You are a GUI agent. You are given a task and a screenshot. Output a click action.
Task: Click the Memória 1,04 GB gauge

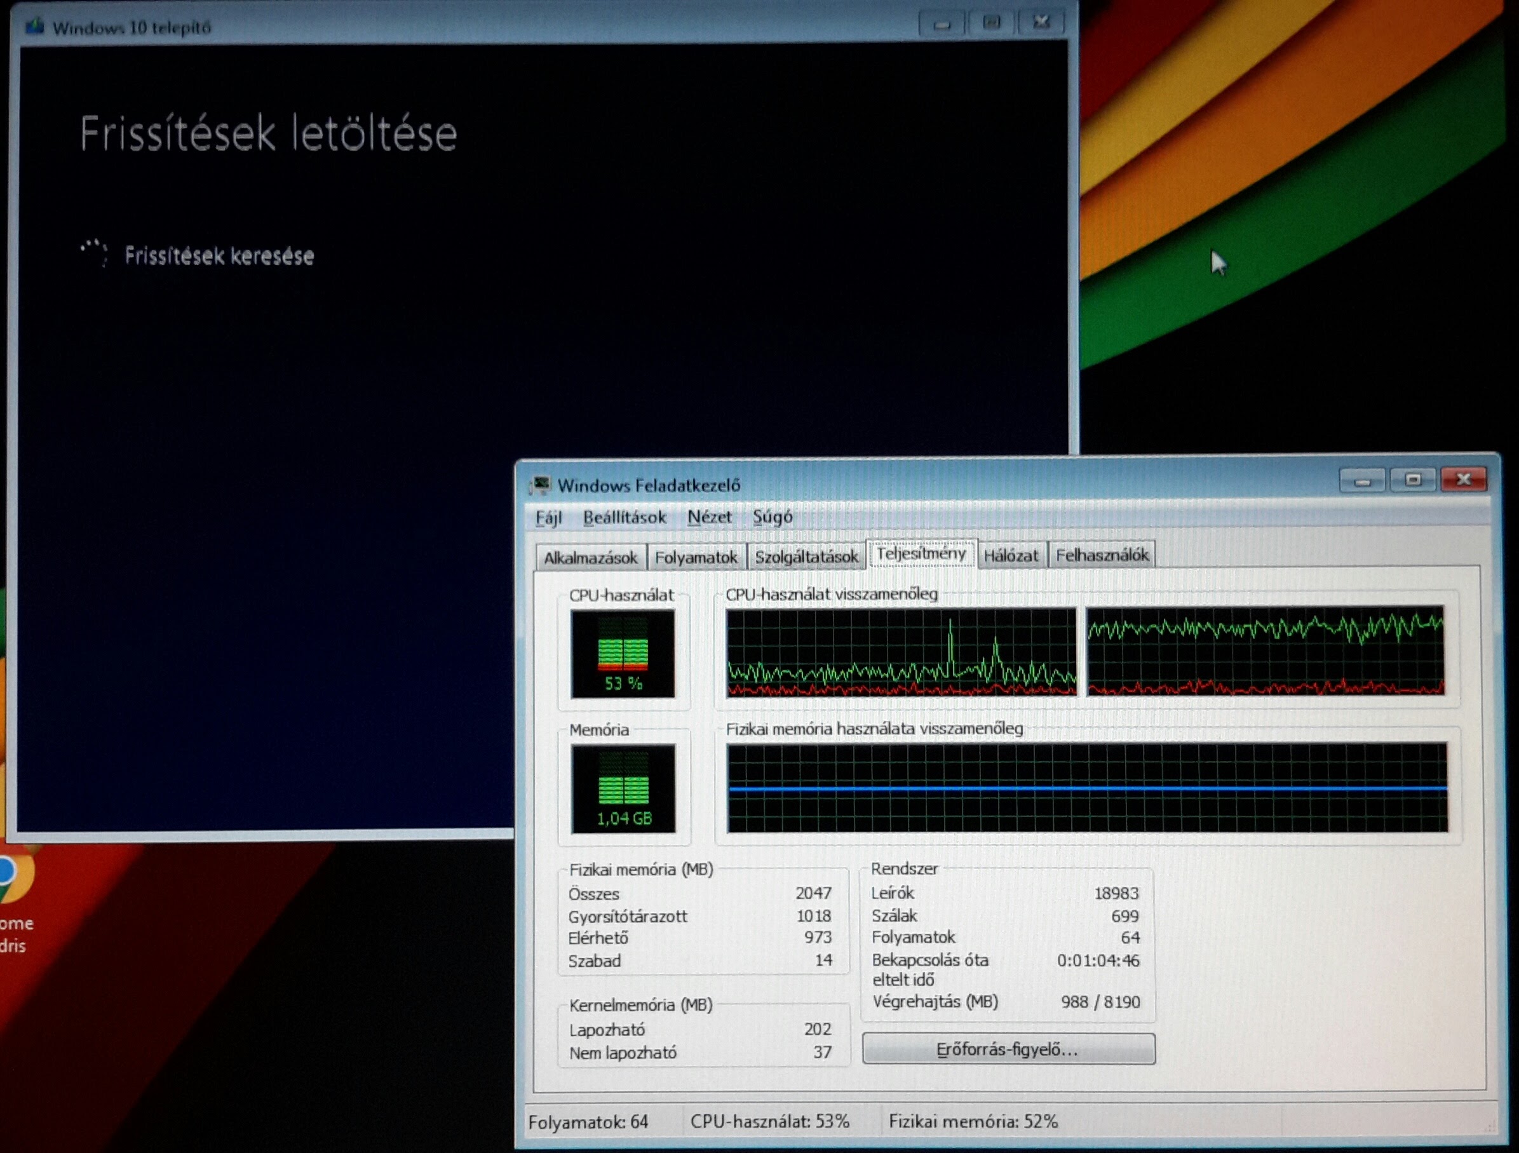click(623, 788)
